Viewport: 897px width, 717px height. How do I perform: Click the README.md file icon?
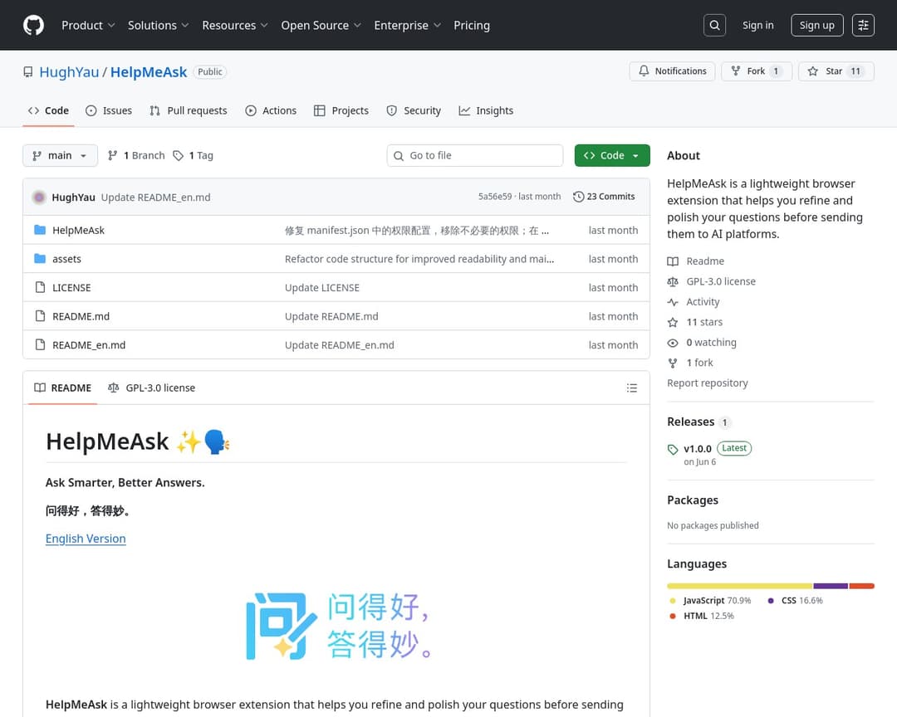click(40, 315)
